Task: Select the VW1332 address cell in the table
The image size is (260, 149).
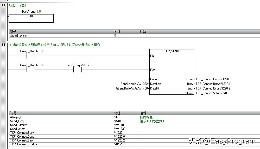Action: click(126, 129)
